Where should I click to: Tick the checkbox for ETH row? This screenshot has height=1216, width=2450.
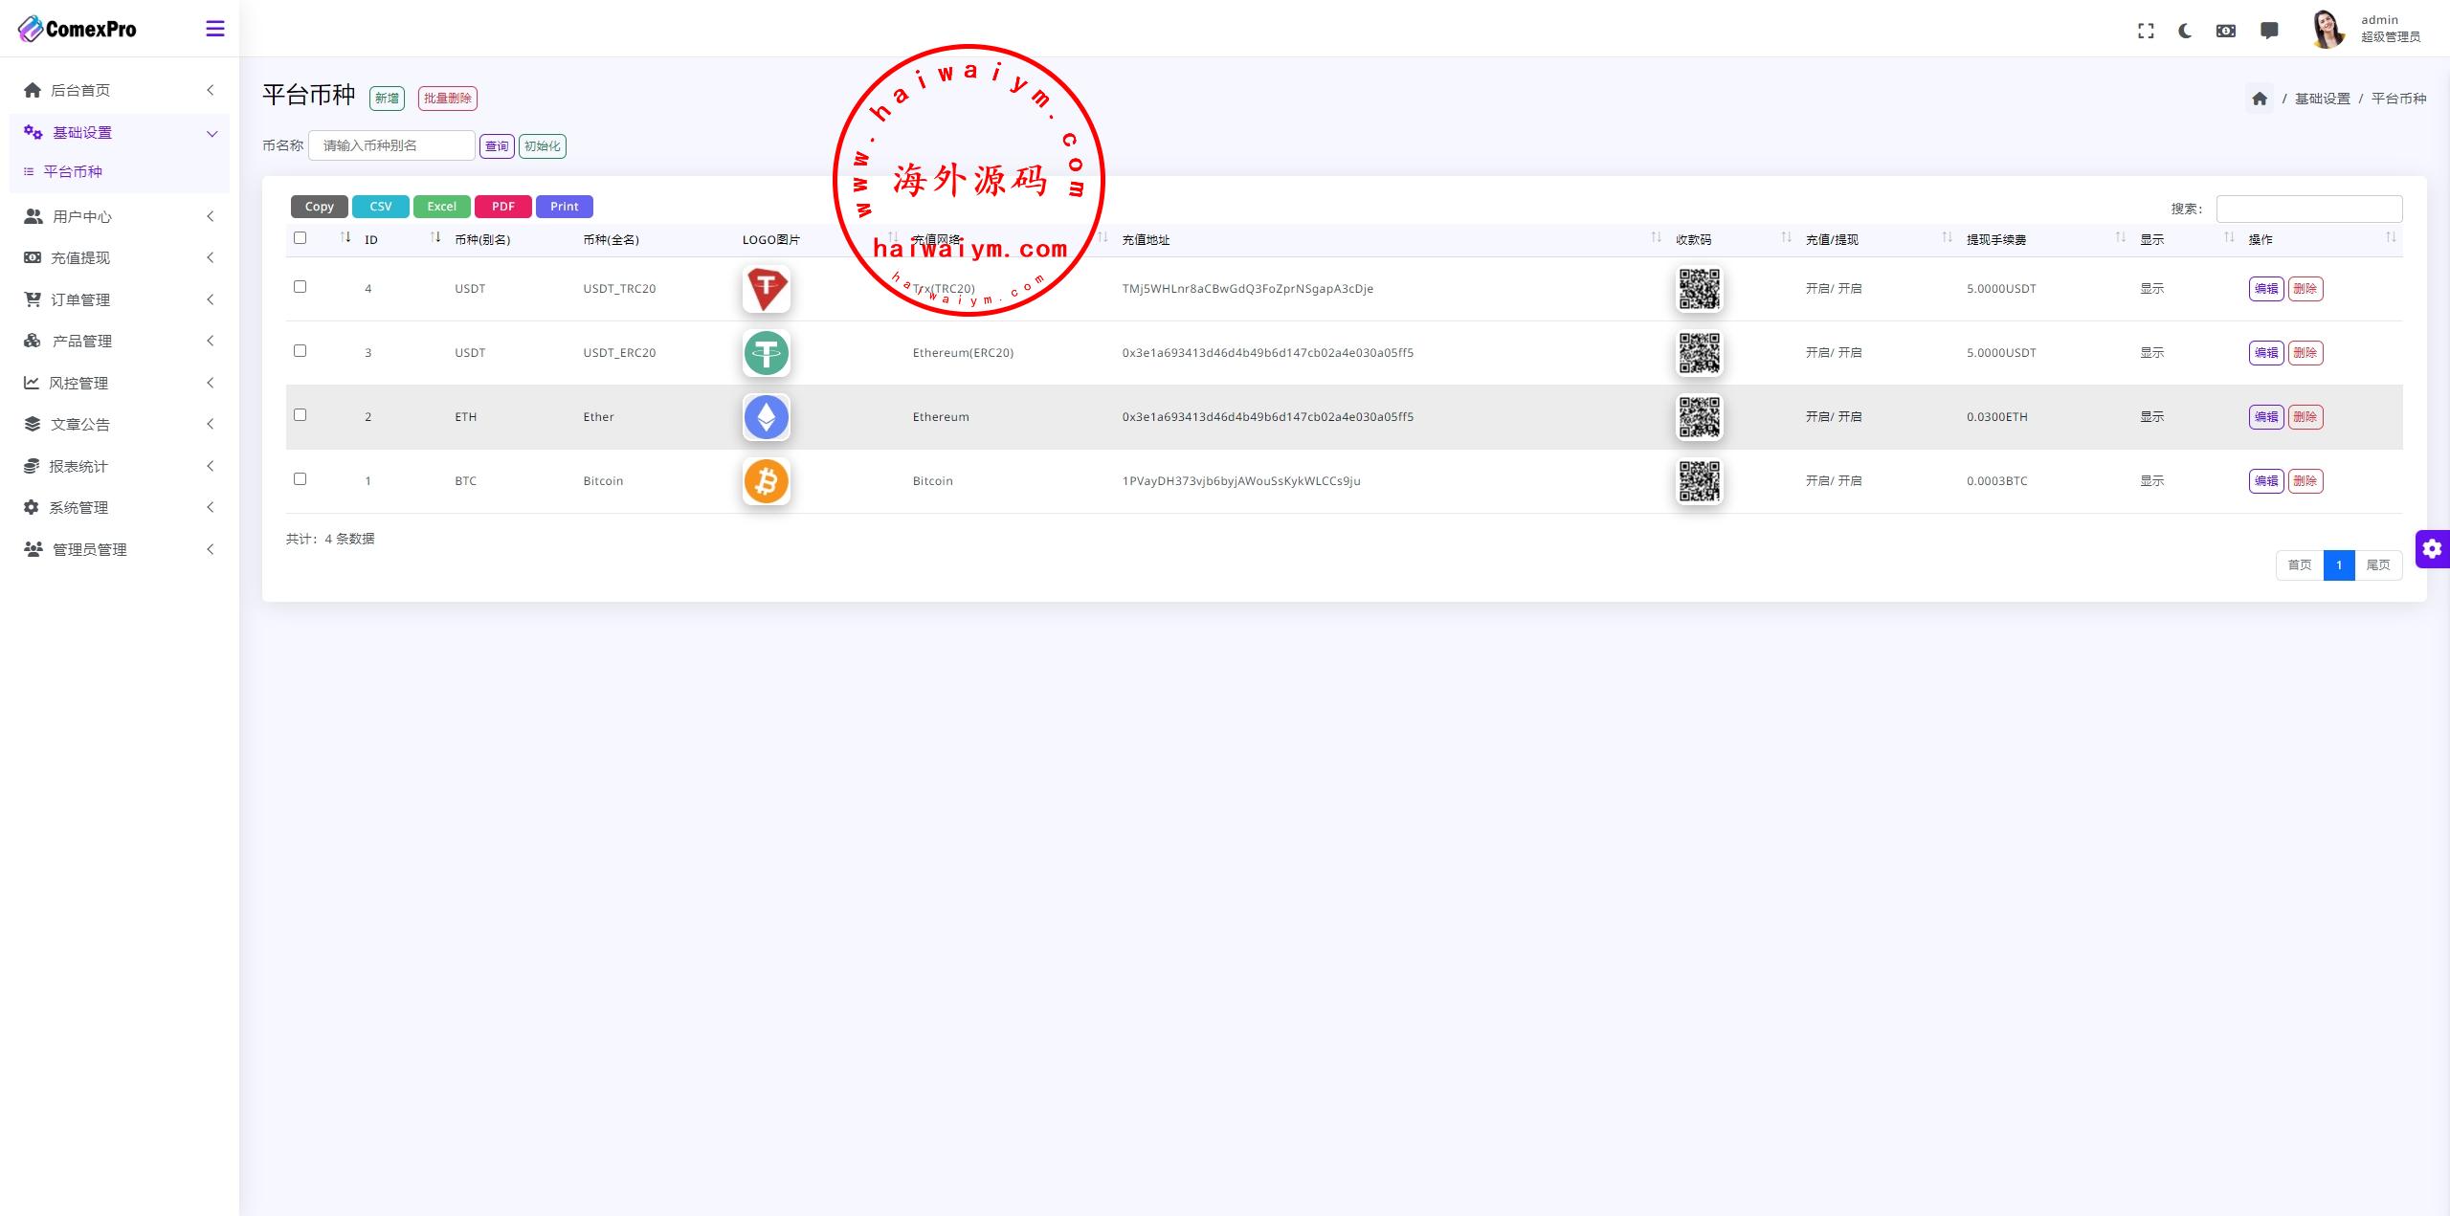pos(300,415)
